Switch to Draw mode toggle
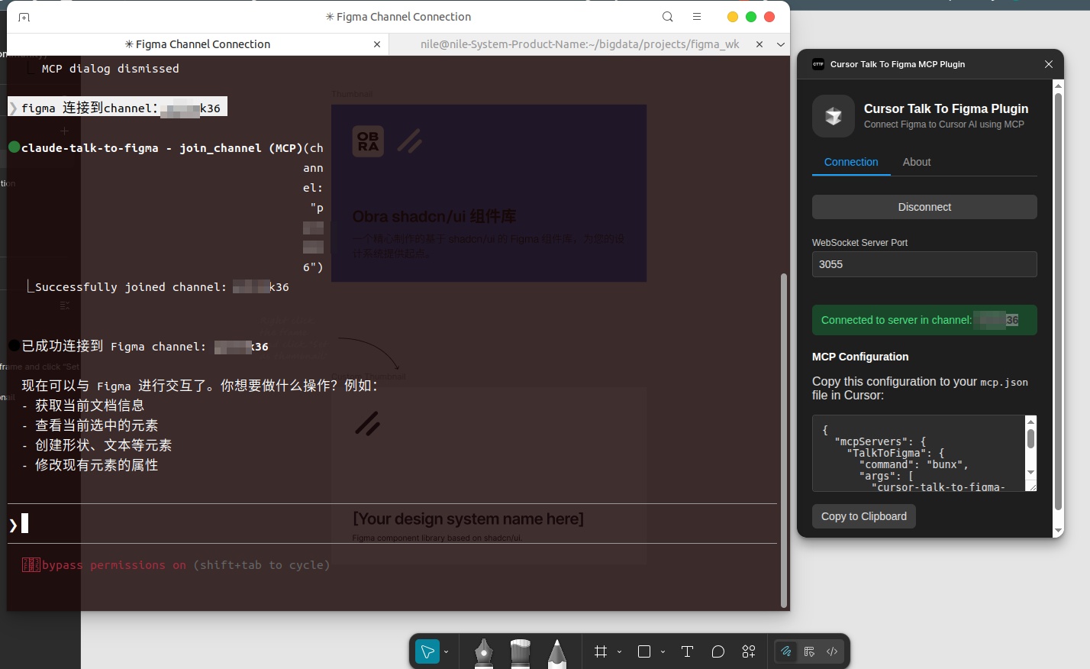The image size is (1090, 669). click(785, 651)
